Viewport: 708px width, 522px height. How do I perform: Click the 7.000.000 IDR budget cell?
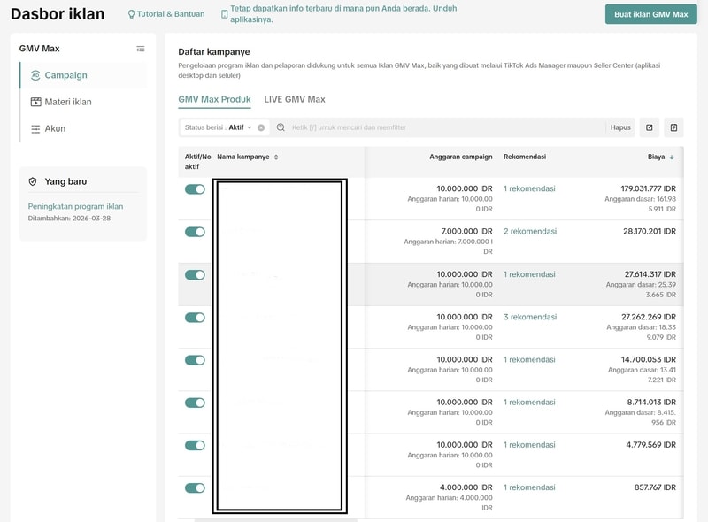[467, 232]
